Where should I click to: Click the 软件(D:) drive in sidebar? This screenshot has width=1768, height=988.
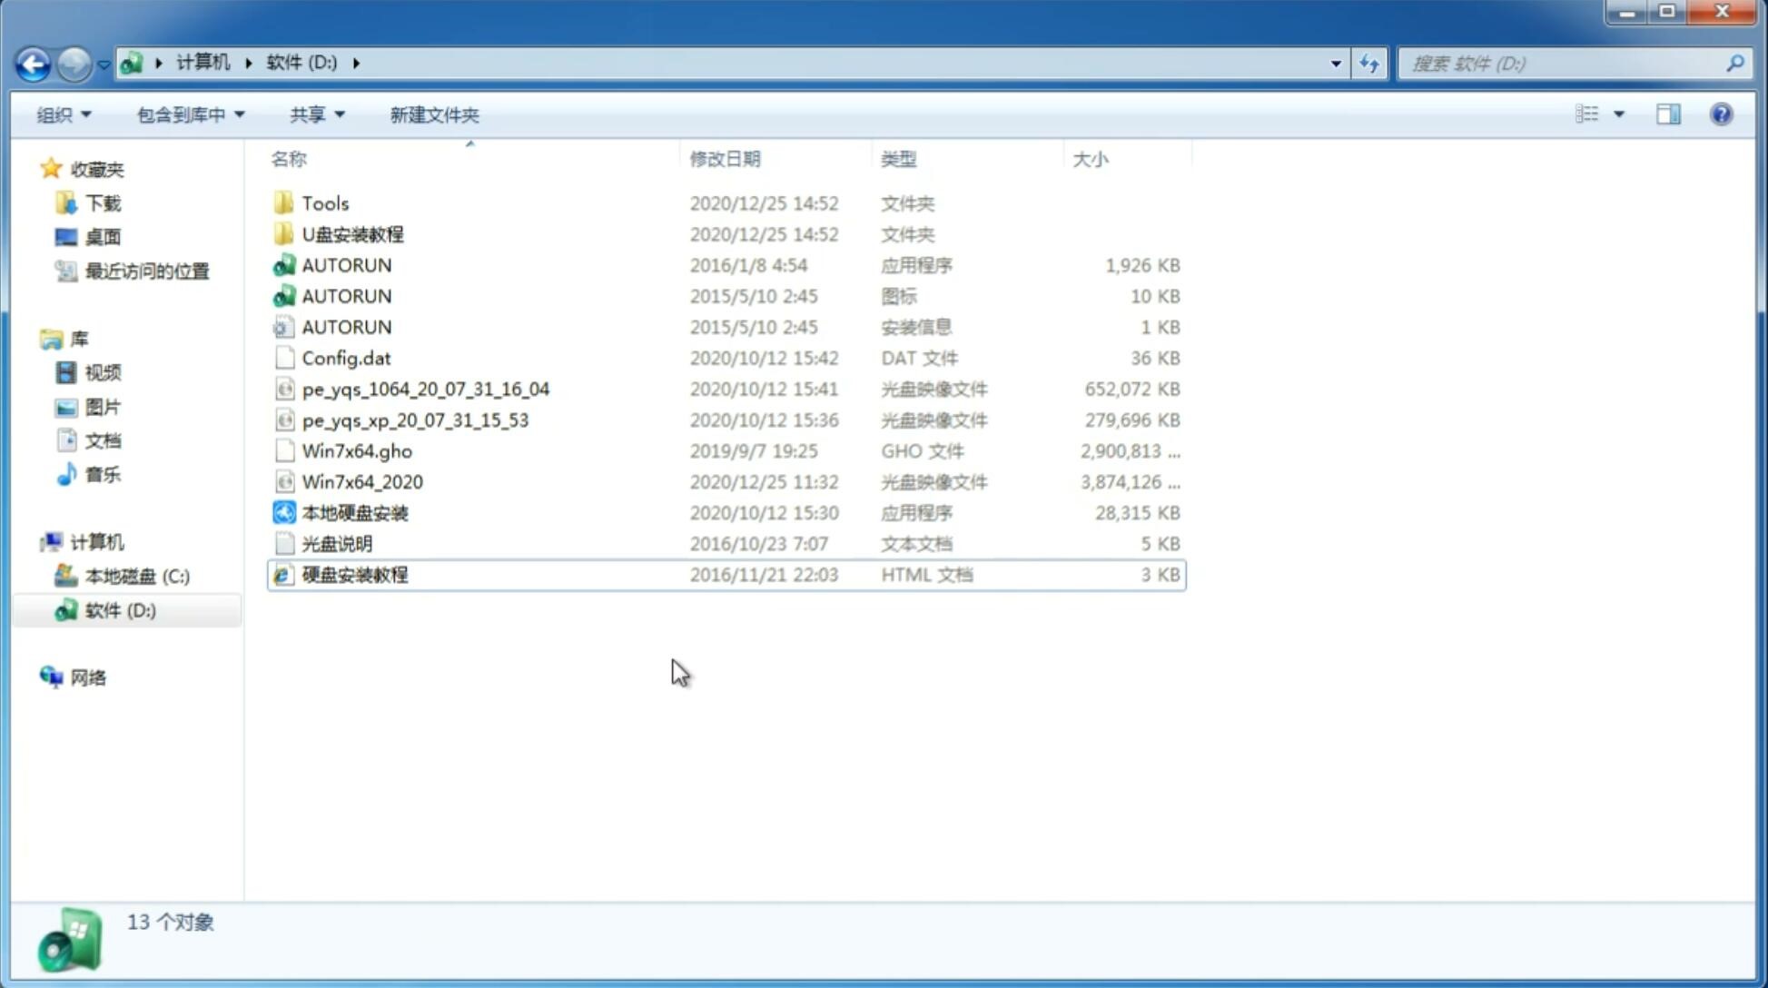[119, 609]
